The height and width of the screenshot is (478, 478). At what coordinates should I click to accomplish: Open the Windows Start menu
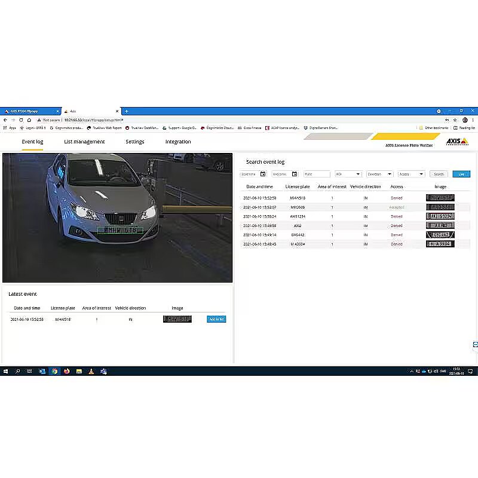click(5, 371)
